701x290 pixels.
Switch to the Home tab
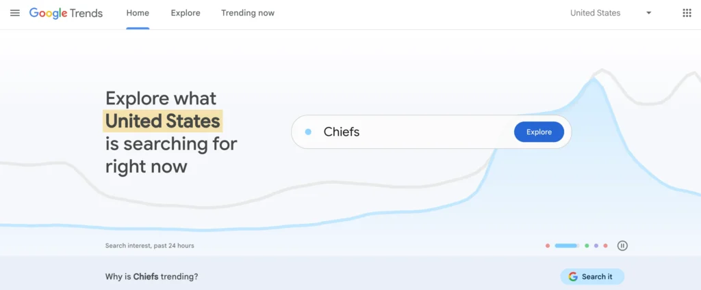pos(138,13)
